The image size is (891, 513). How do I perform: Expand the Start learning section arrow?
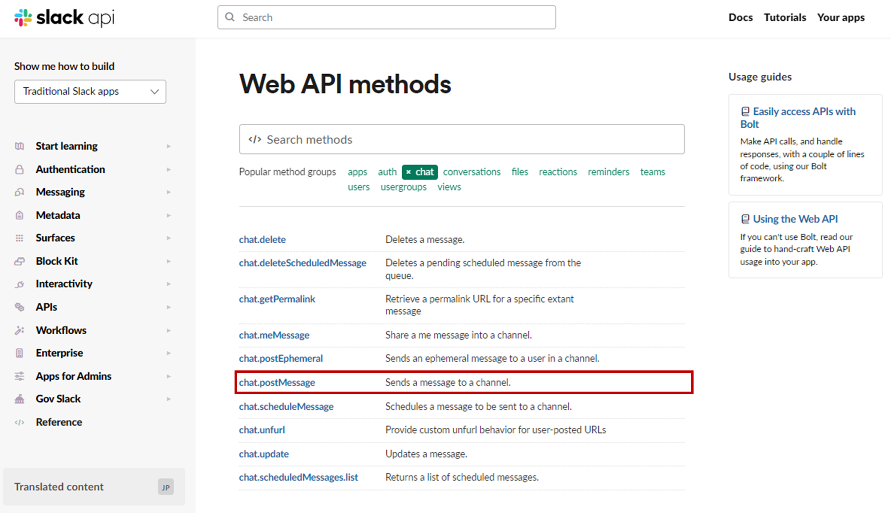(x=169, y=146)
